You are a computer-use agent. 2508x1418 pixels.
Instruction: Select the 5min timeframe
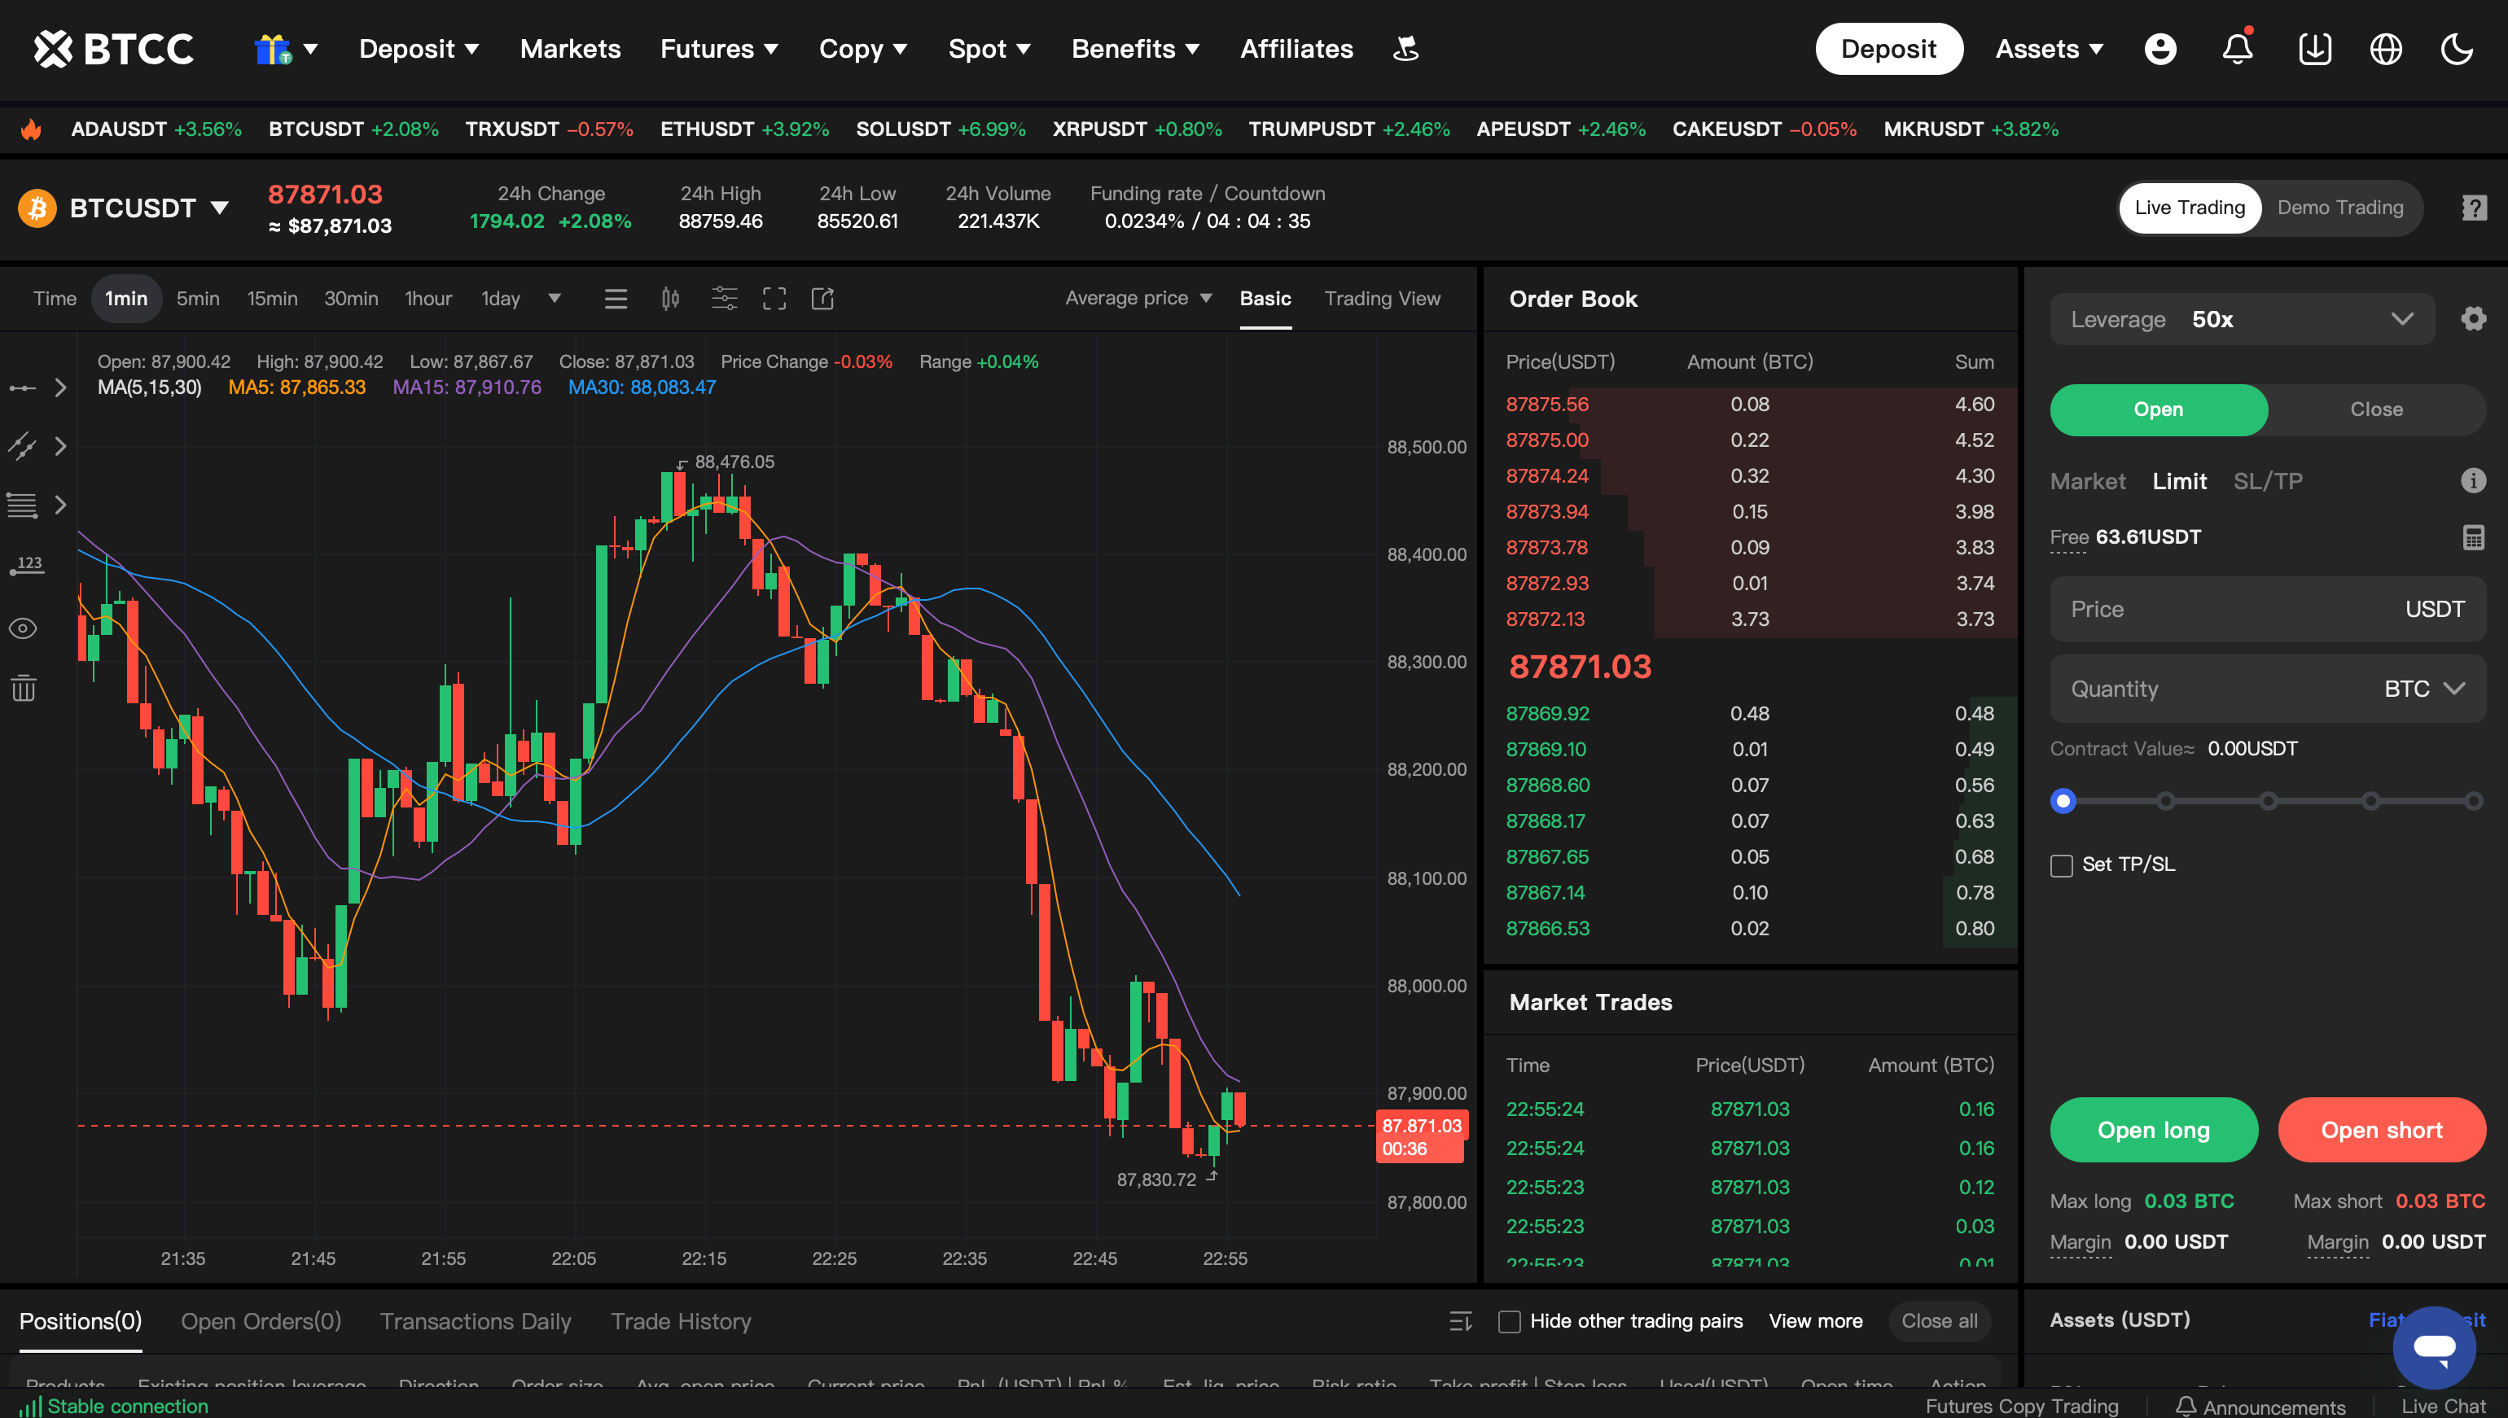tap(198, 299)
